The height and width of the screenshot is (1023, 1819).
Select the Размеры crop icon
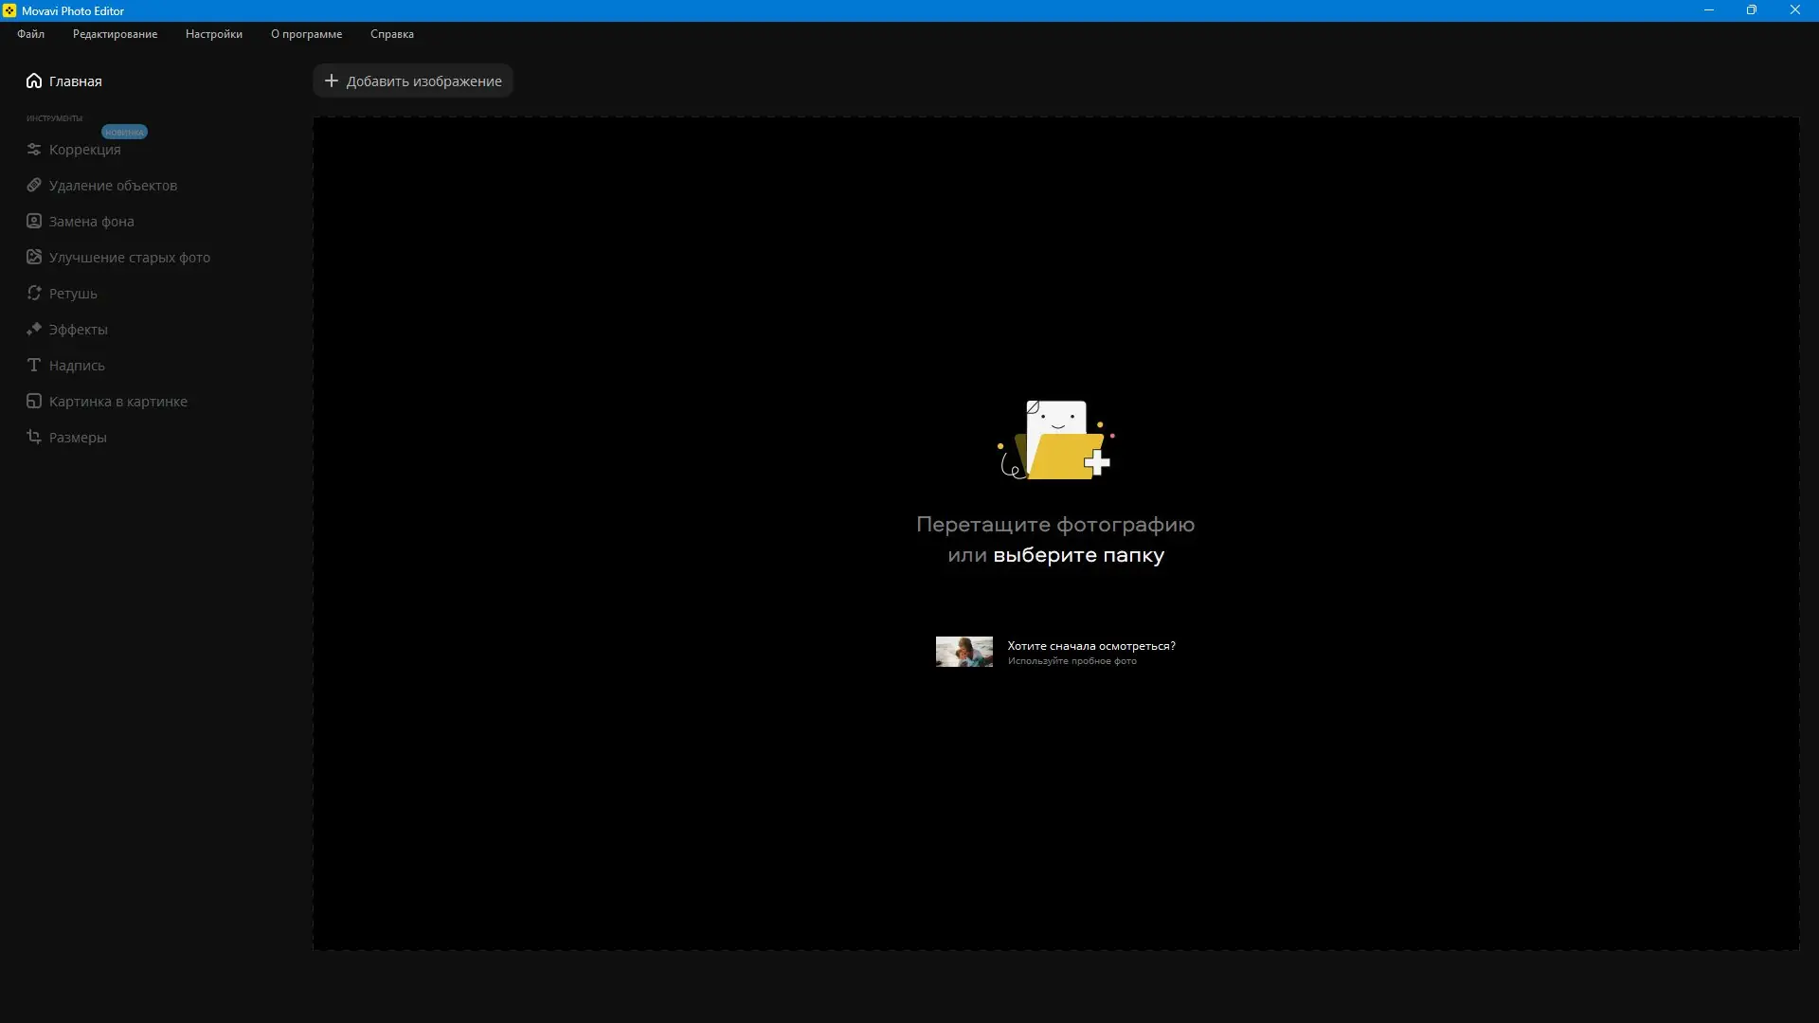(34, 437)
